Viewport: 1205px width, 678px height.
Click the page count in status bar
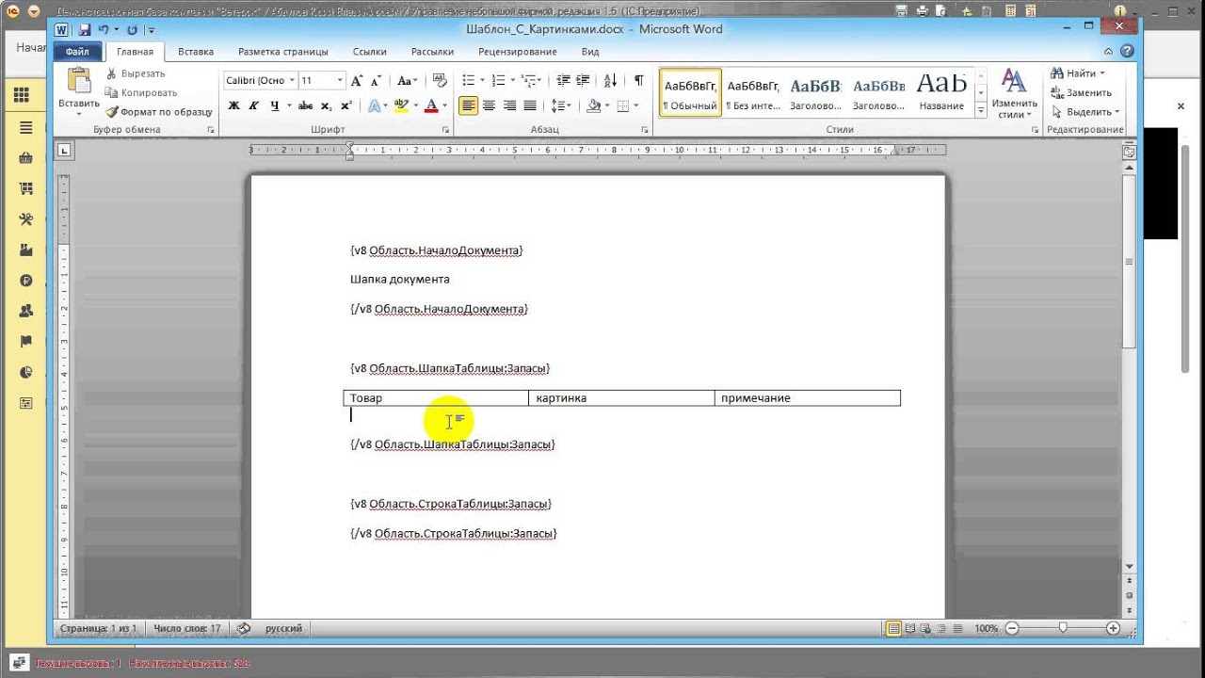coord(98,628)
